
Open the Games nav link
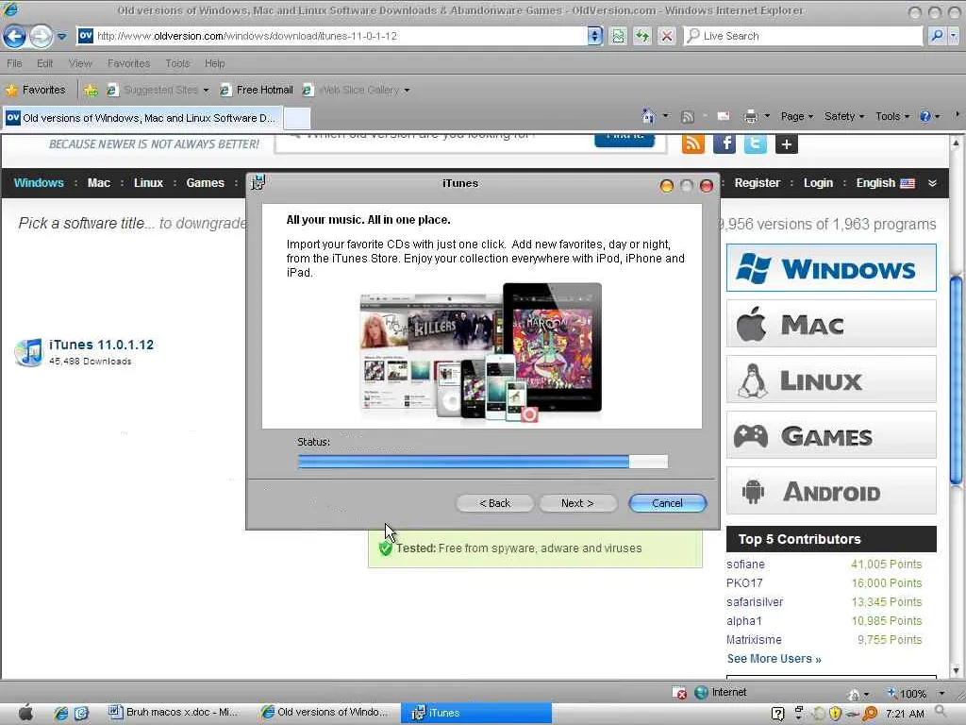point(205,182)
